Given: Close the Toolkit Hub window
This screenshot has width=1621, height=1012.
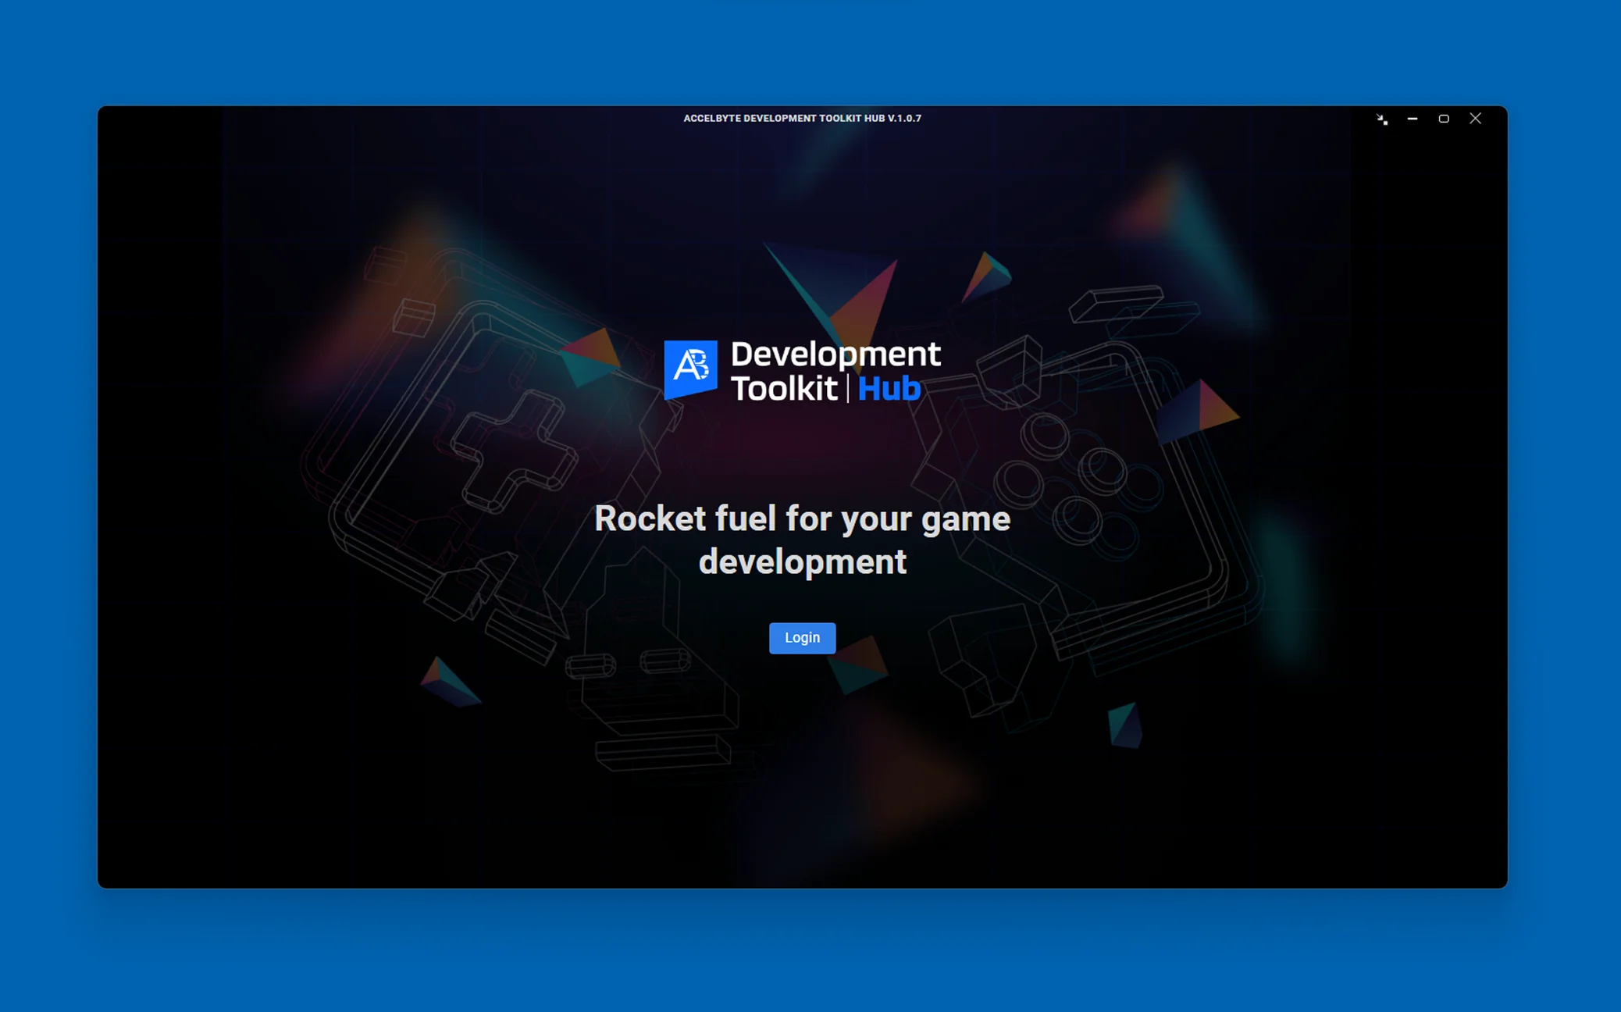Looking at the screenshot, I should click(1475, 119).
